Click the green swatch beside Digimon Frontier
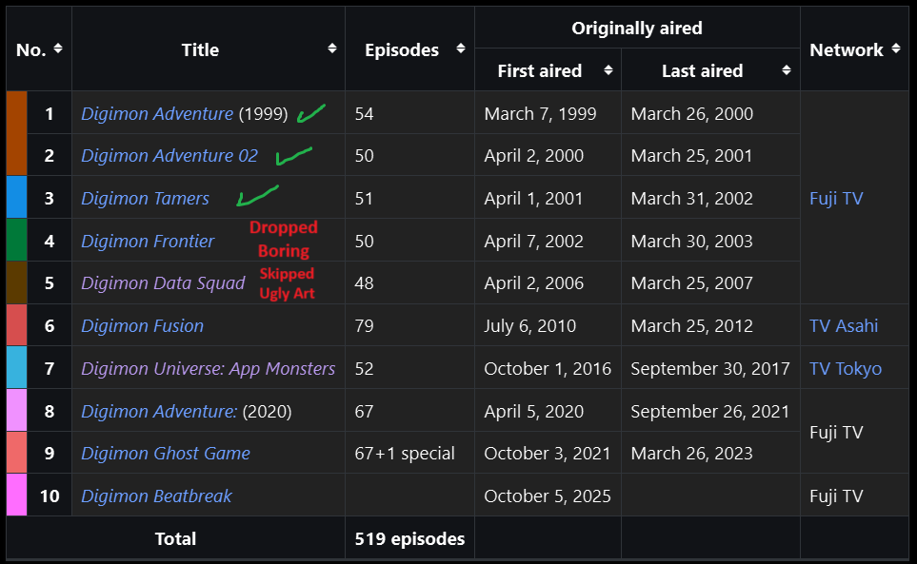 pos(16,240)
